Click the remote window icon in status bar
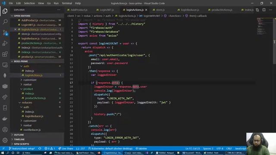Screen dimensions: 276x155 pos(3,149)
